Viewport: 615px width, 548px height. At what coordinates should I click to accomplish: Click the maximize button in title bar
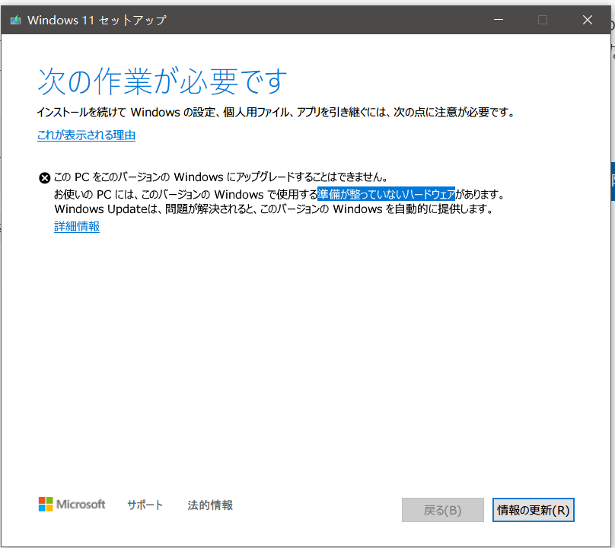pos(543,20)
